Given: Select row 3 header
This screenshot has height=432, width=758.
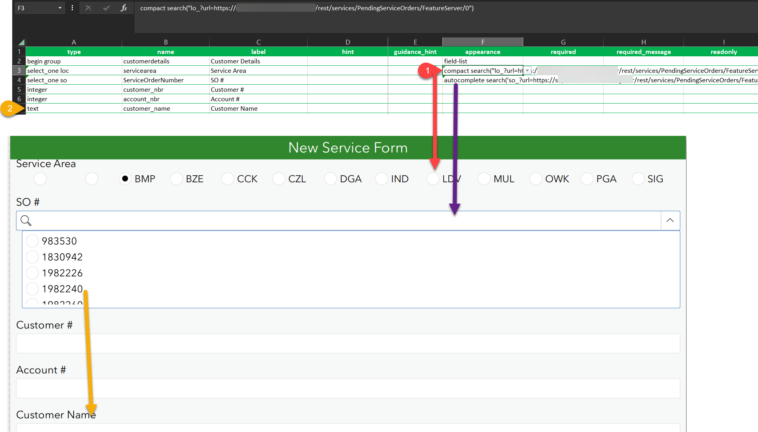Looking at the screenshot, I should coord(19,71).
